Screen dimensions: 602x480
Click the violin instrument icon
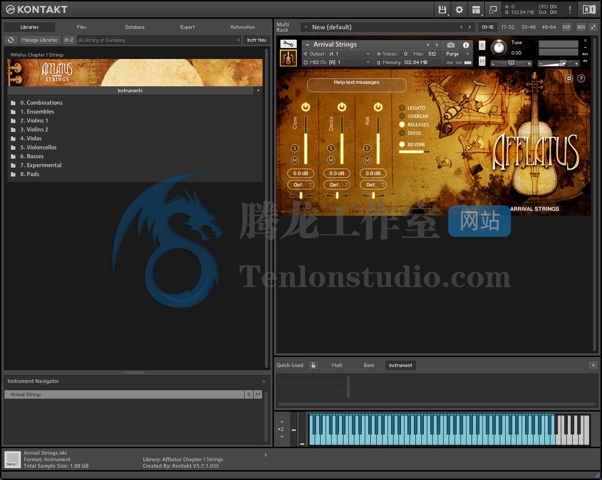click(x=288, y=59)
